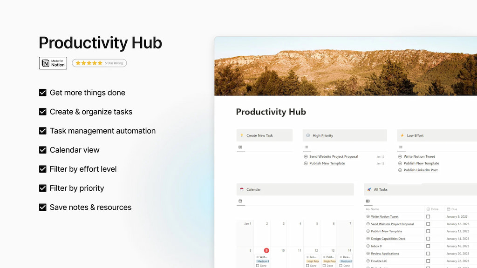Select the list view icon under High Priority
The height and width of the screenshot is (268, 477).
pos(307,147)
